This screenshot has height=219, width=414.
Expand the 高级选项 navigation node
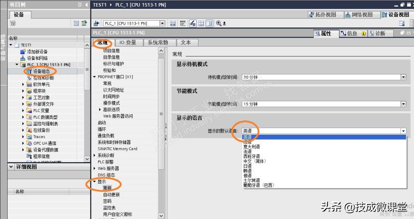100,109
